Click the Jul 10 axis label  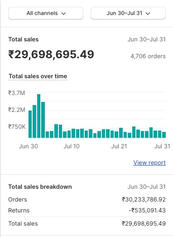coord(72,146)
